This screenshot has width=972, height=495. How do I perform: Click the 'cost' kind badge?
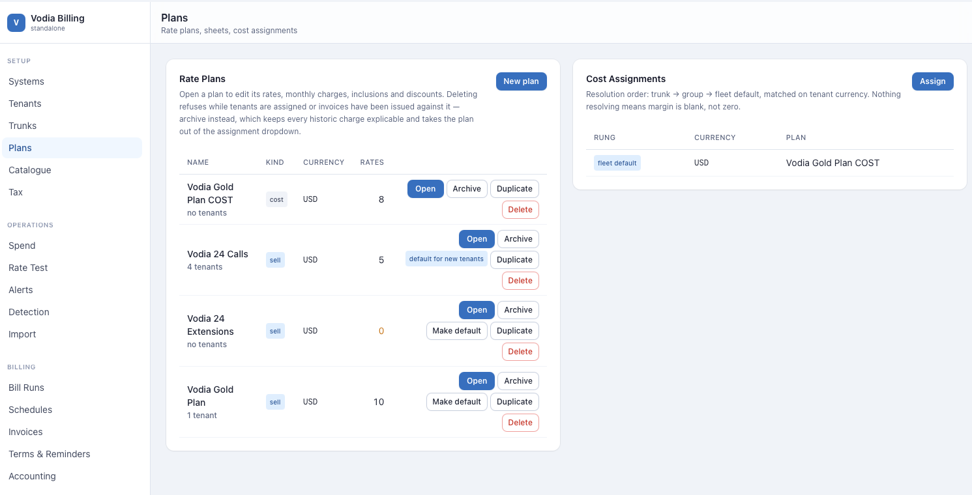pos(276,199)
